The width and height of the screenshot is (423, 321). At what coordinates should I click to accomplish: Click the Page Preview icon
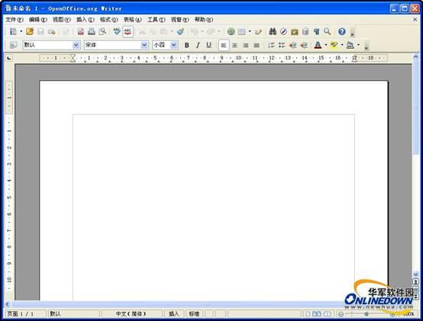point(102,31)
